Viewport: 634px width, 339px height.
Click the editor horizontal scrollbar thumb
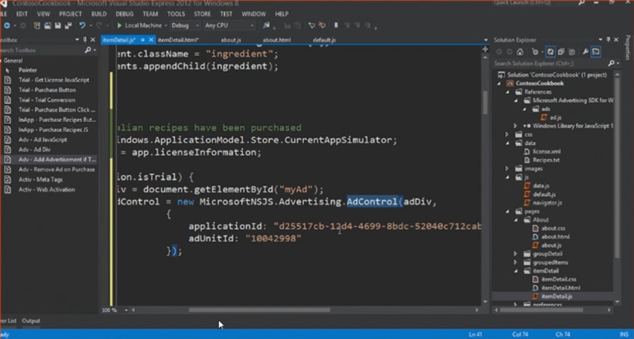[259, 310]
